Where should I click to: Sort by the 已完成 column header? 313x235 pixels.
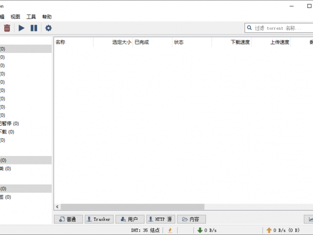coord(152,42)
